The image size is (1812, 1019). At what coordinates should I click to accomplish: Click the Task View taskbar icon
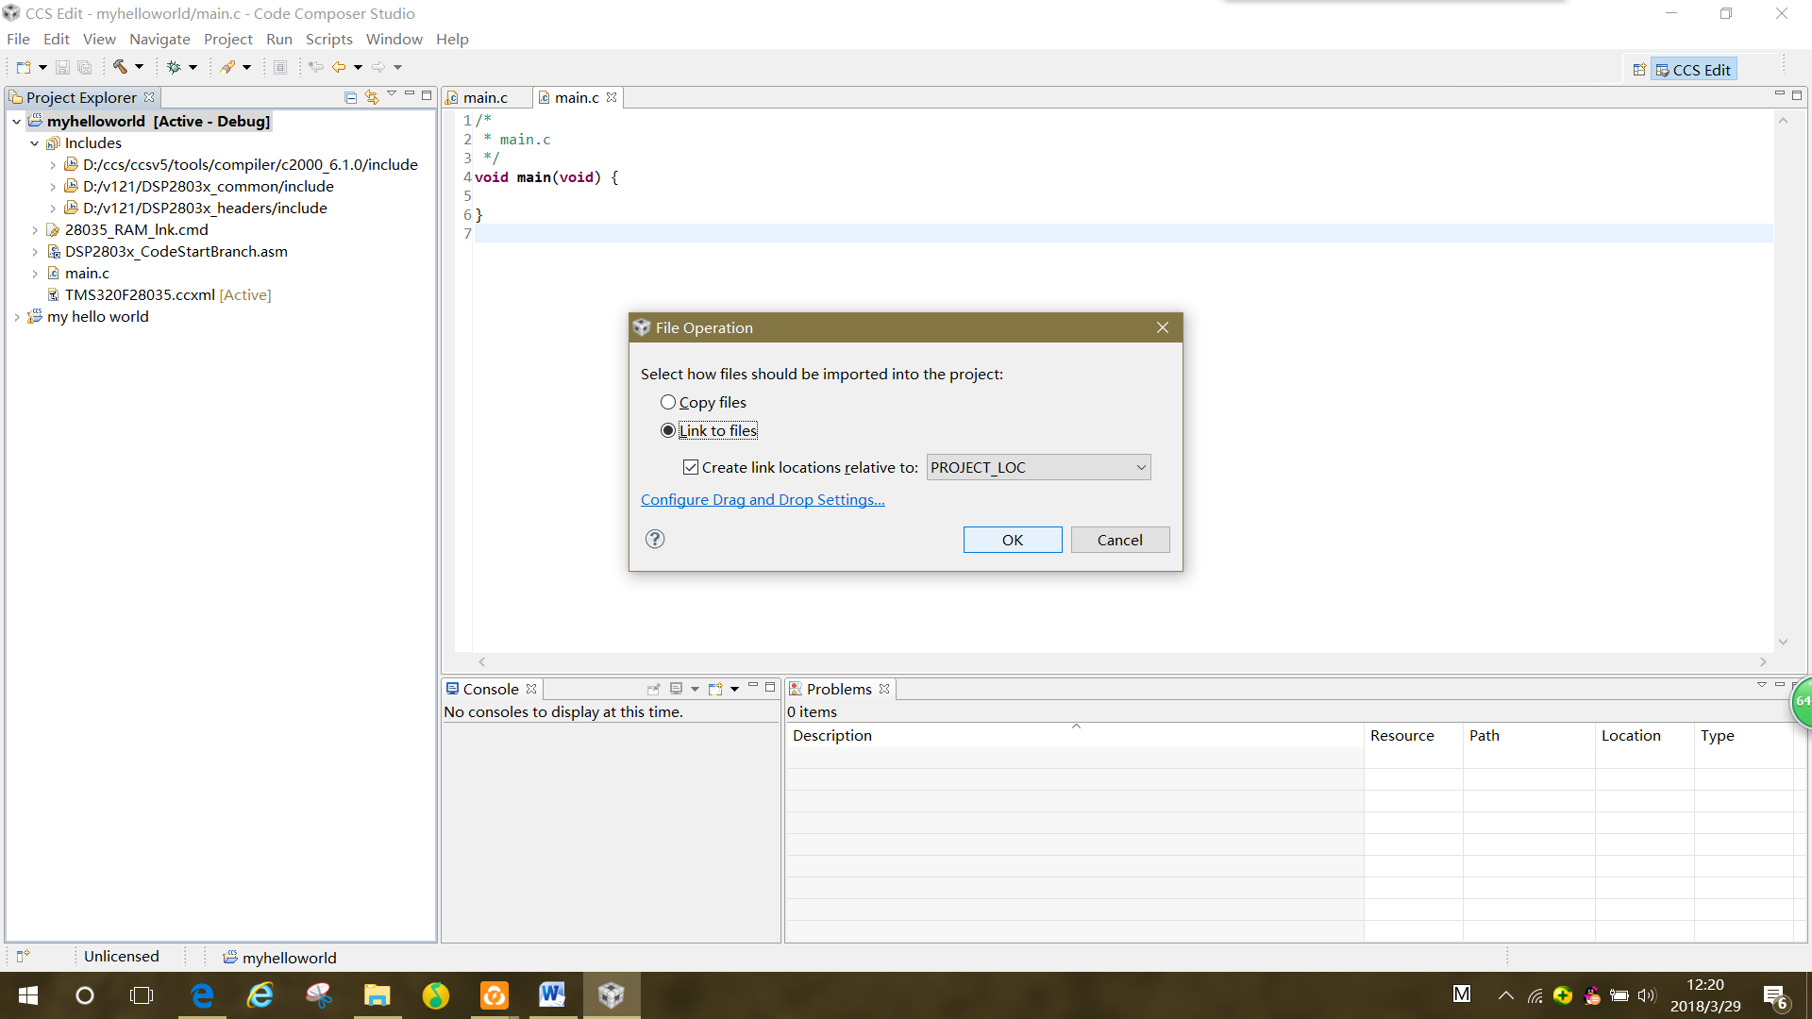pyautogui.click(x=142, y=995)
